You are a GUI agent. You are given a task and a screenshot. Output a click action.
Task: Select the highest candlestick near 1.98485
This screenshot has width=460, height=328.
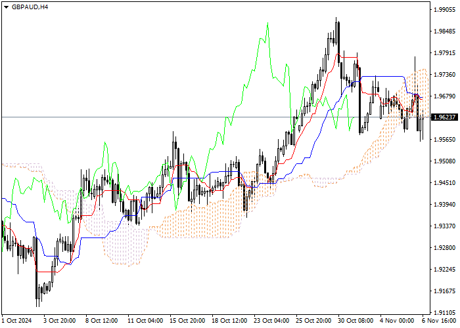pos(336,31)
